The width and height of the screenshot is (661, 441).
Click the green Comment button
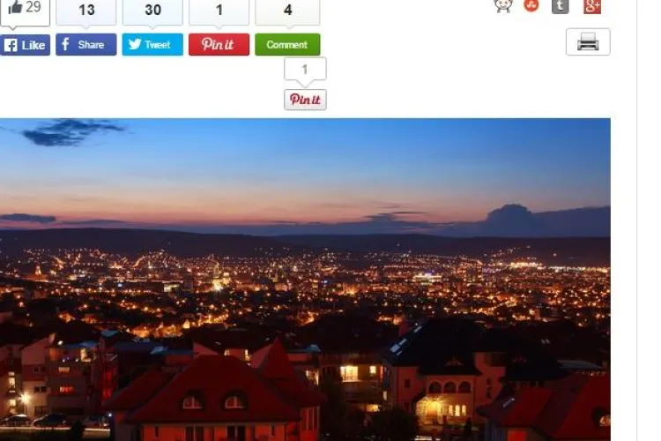(x=287, y=45)
